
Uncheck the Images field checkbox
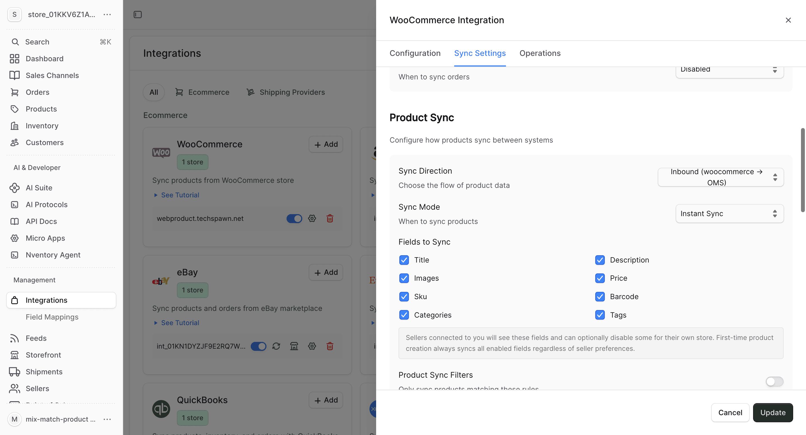[404, 278]
